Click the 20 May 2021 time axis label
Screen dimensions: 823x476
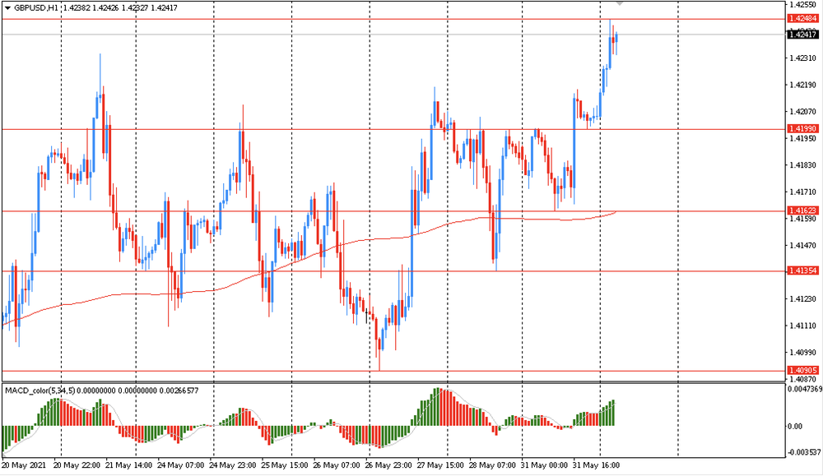[24, 465]
